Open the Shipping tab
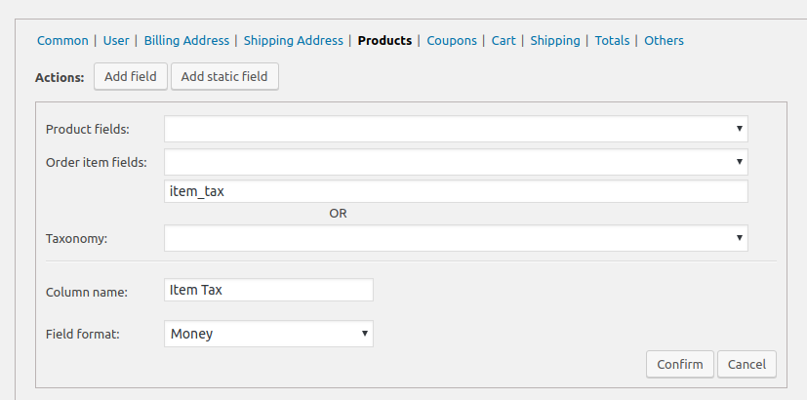The image size is (807, 400). pyautogui.click(x=555, y=41)
